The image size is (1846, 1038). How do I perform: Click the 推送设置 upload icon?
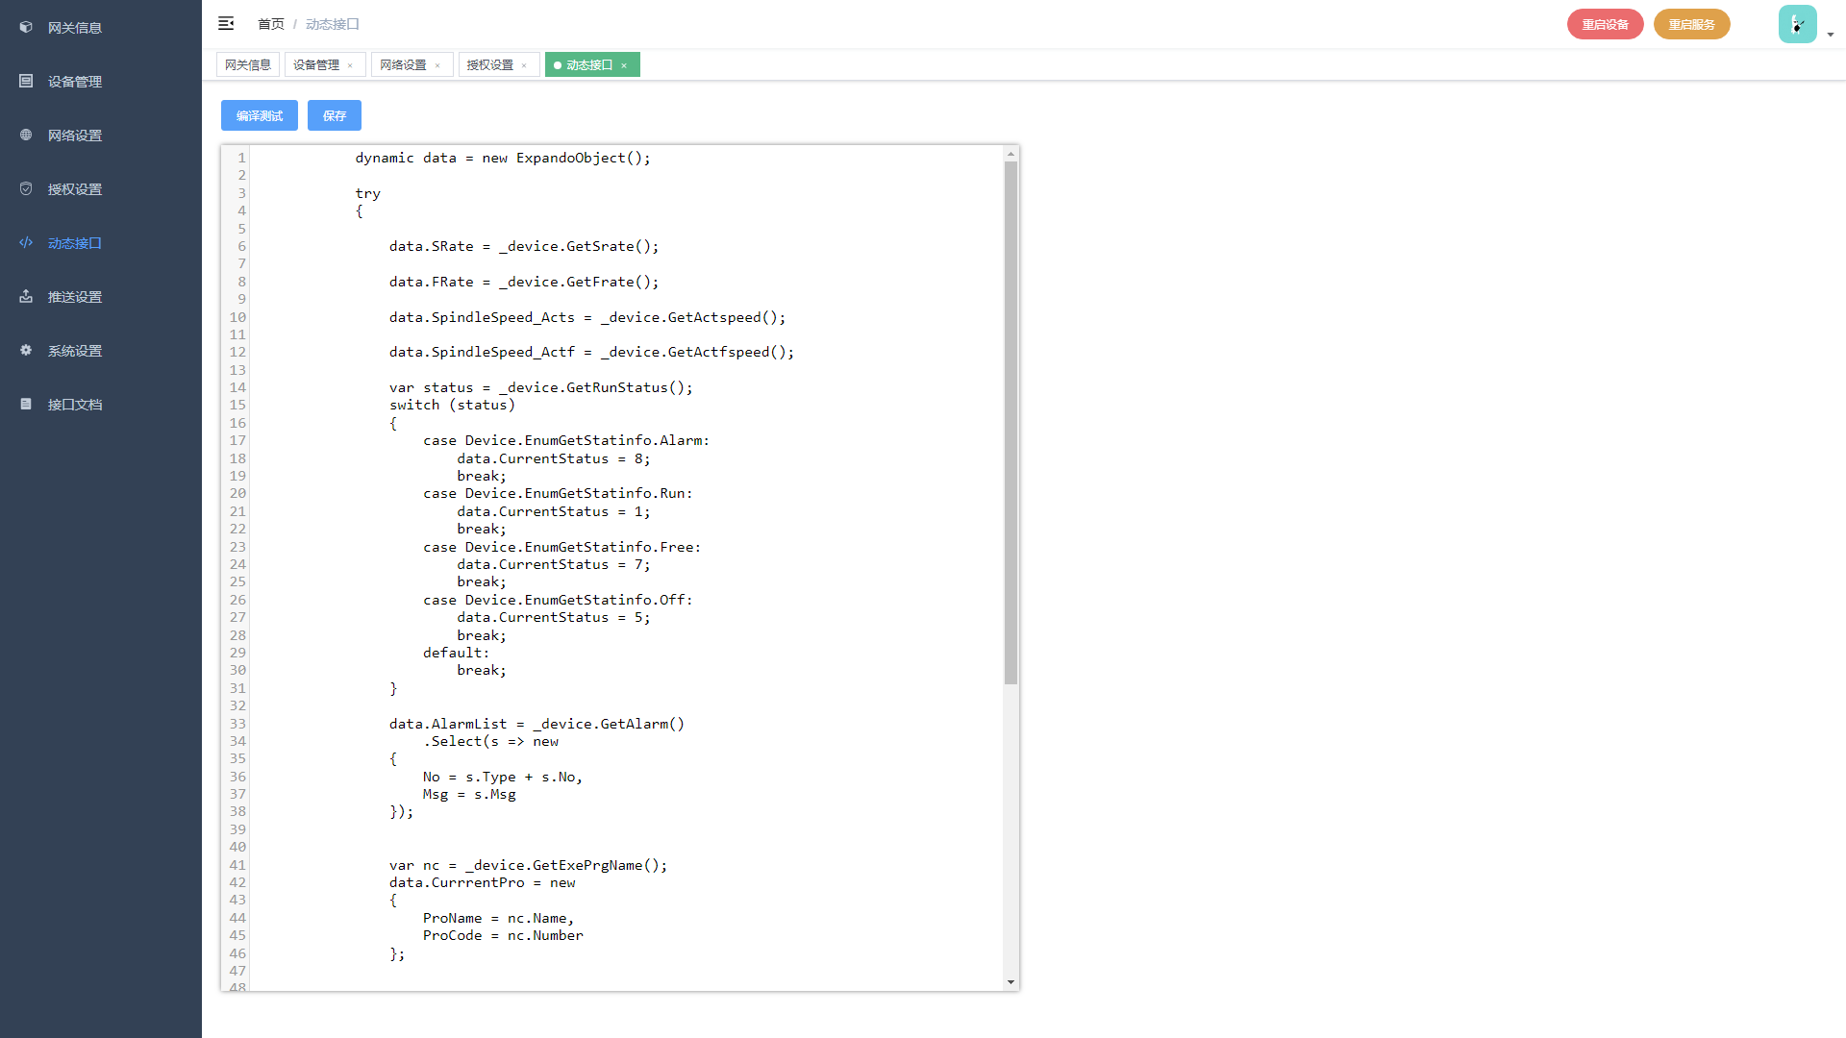pyautogui.click(x=26, y=297)
